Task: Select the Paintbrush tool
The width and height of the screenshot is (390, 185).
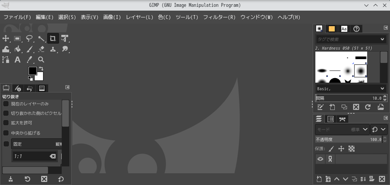Action: coord(29,49)
